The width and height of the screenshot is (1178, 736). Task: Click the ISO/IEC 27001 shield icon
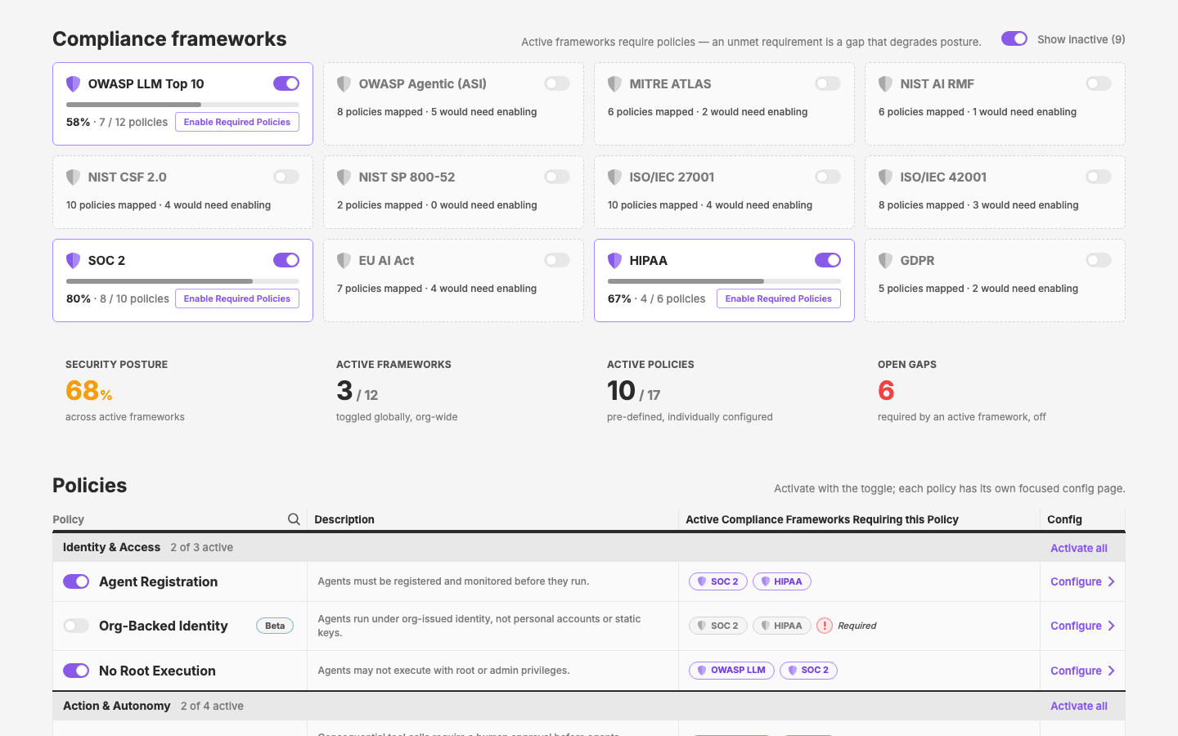614,177
